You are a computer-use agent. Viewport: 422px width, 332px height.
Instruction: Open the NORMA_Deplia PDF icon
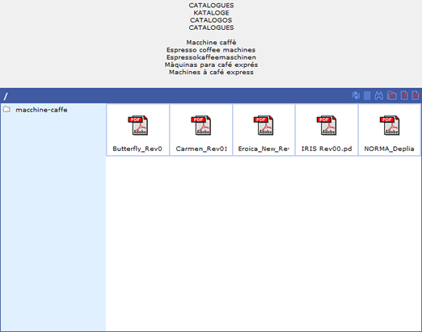pyautogui.click(x=390, y=125)
